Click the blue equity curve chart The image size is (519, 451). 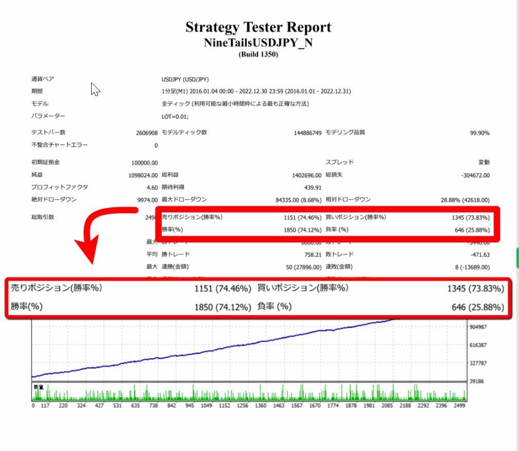[249, 350]
